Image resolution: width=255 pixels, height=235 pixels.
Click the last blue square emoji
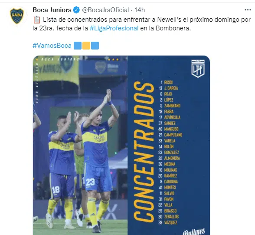[95, 46]
